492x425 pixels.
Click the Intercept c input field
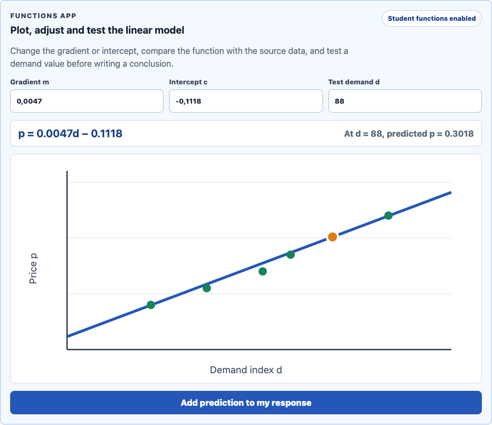[245, 101]
